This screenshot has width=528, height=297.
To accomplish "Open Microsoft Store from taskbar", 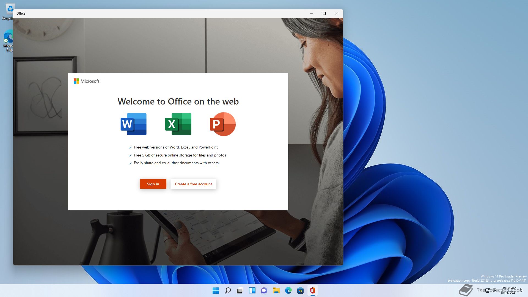I will 301,290.
